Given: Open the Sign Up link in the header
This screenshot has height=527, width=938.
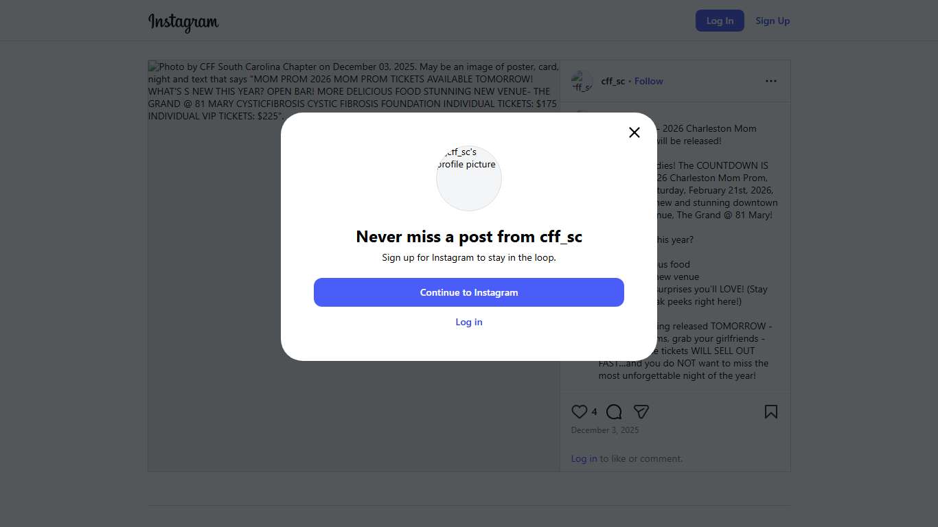Looking at the screenshot, I should tap(773, 21).
